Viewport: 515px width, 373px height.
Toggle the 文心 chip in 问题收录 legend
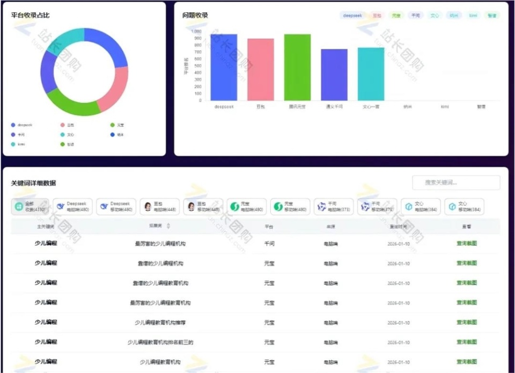[435, 15]
